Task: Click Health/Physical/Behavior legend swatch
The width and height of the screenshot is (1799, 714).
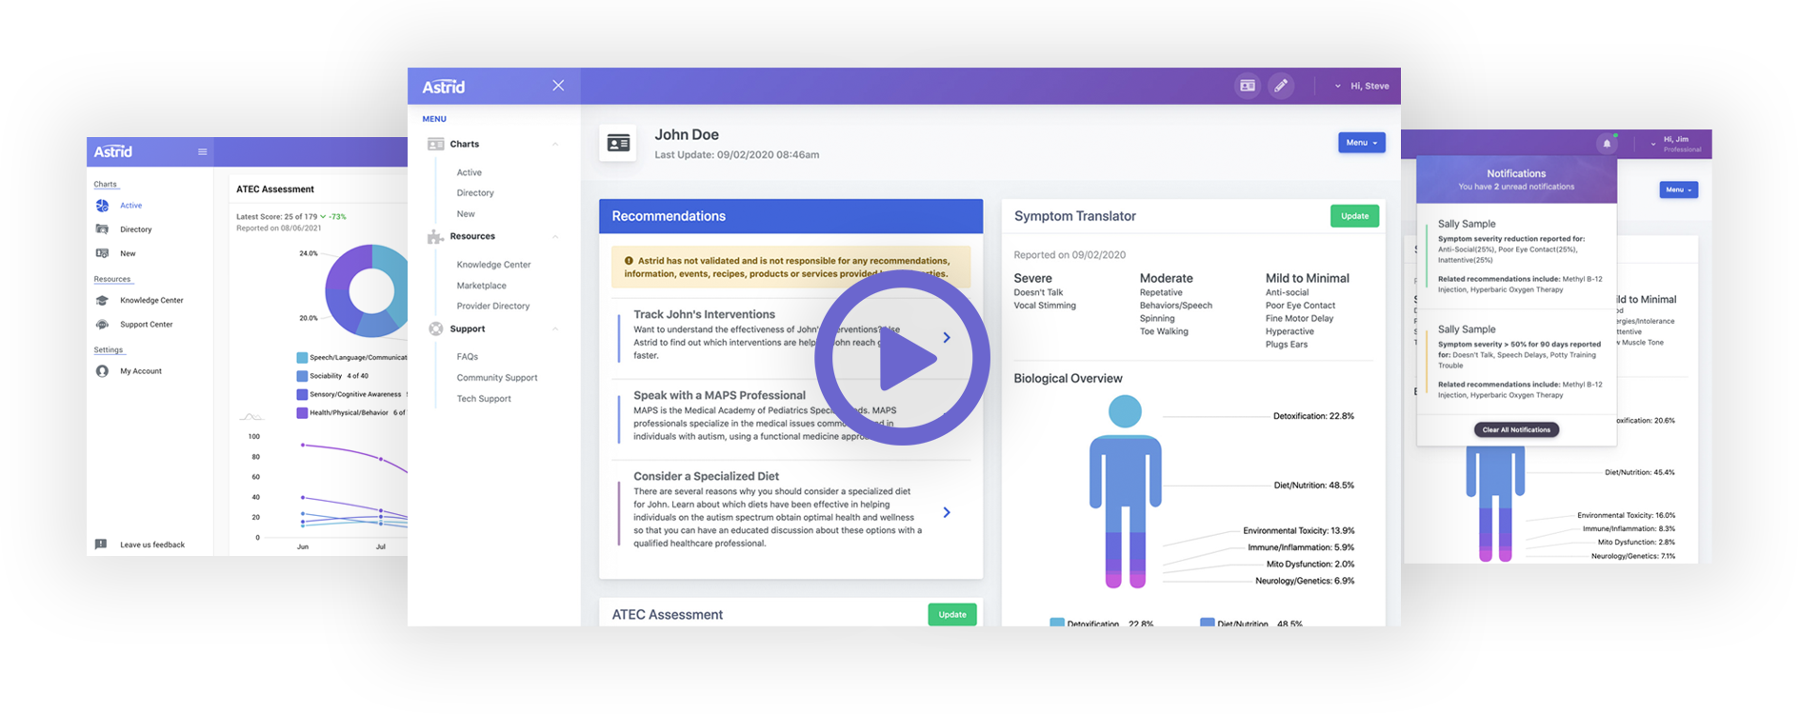Action: point(302,413)
